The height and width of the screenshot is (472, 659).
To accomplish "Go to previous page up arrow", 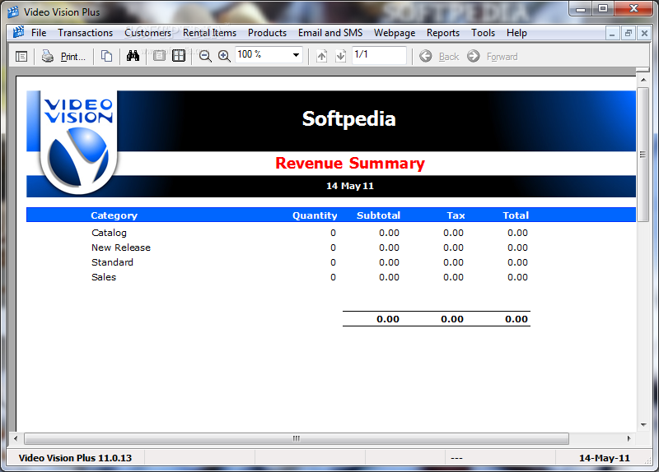I will 321,56.
